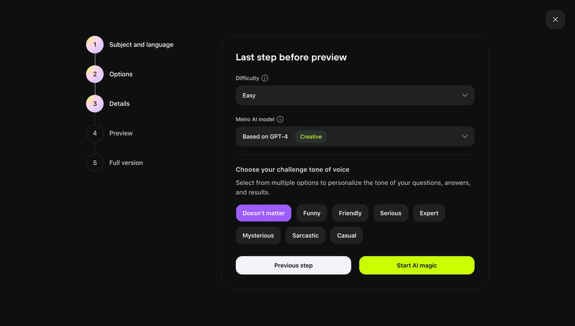Select the Mysterious tone option

point(258,236)
